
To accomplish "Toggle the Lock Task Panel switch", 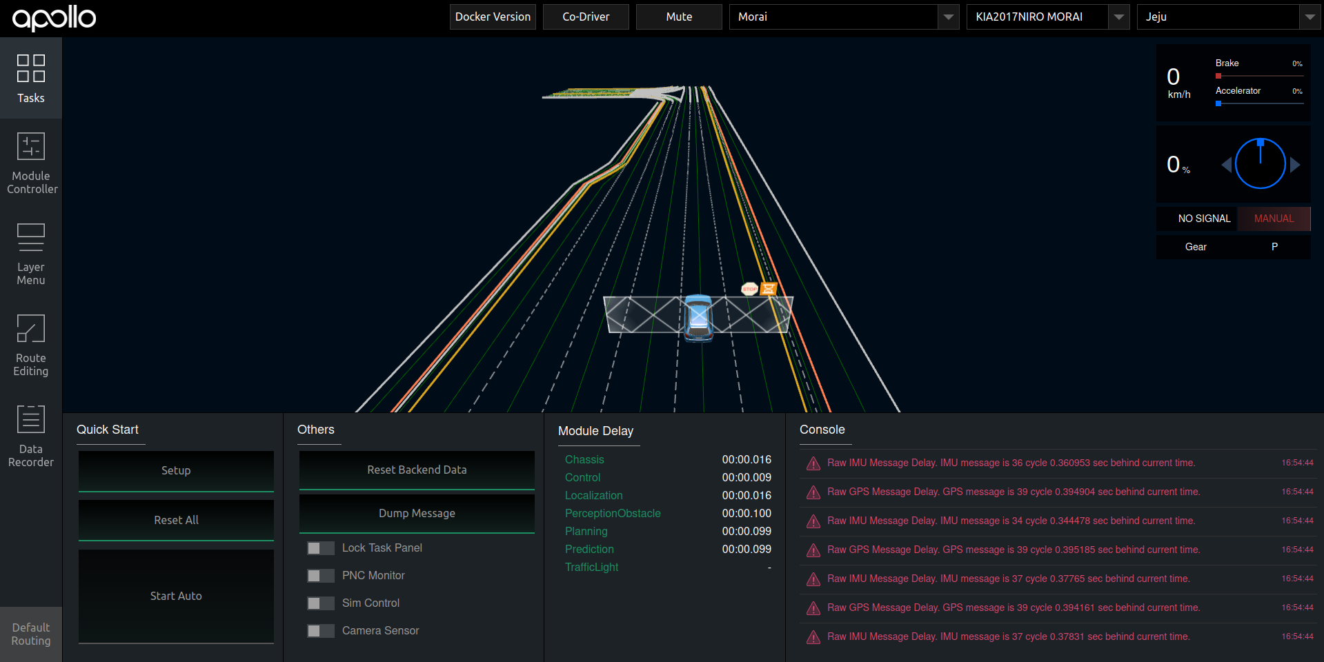I will [x=320, y=548].
